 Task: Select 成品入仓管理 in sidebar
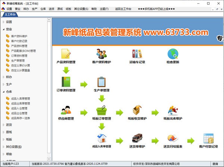click(x=19, y=108)
